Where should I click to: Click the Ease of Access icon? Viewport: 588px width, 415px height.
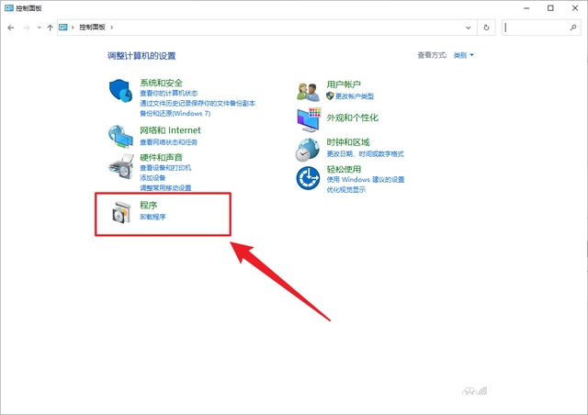(x=308, y=177)
